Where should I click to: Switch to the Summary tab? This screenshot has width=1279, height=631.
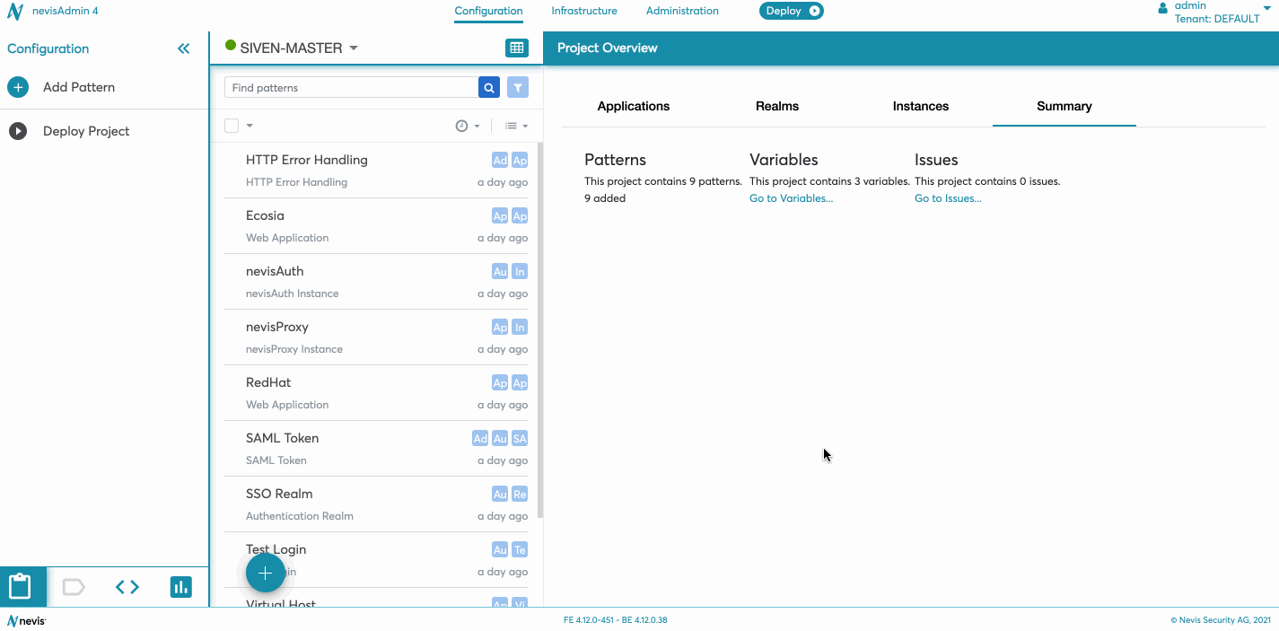point(1064,106)
